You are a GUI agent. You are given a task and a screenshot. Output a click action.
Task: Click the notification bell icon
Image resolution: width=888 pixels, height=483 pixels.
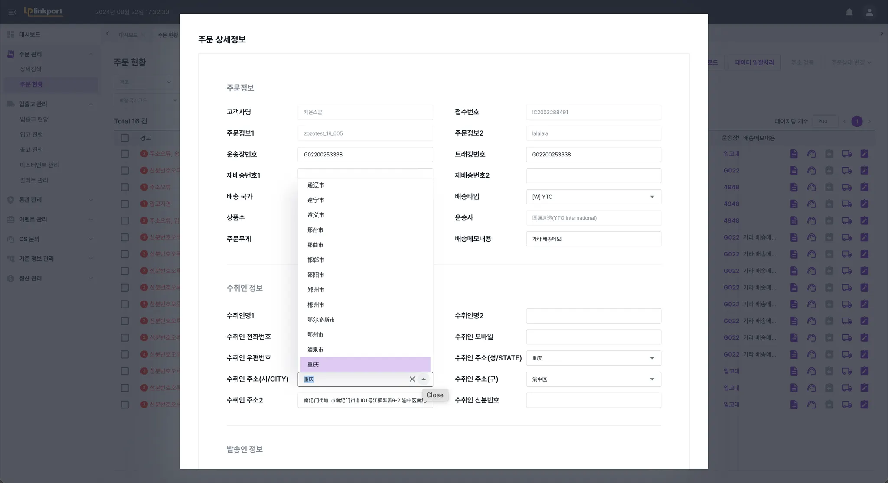pos(849,12)
